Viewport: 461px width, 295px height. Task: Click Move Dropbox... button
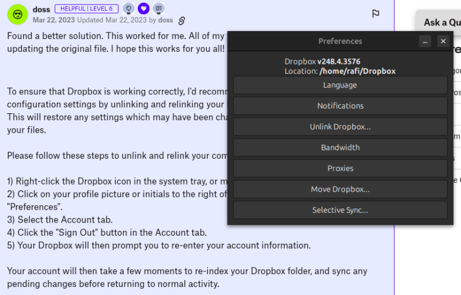click(x=340, y=189)
